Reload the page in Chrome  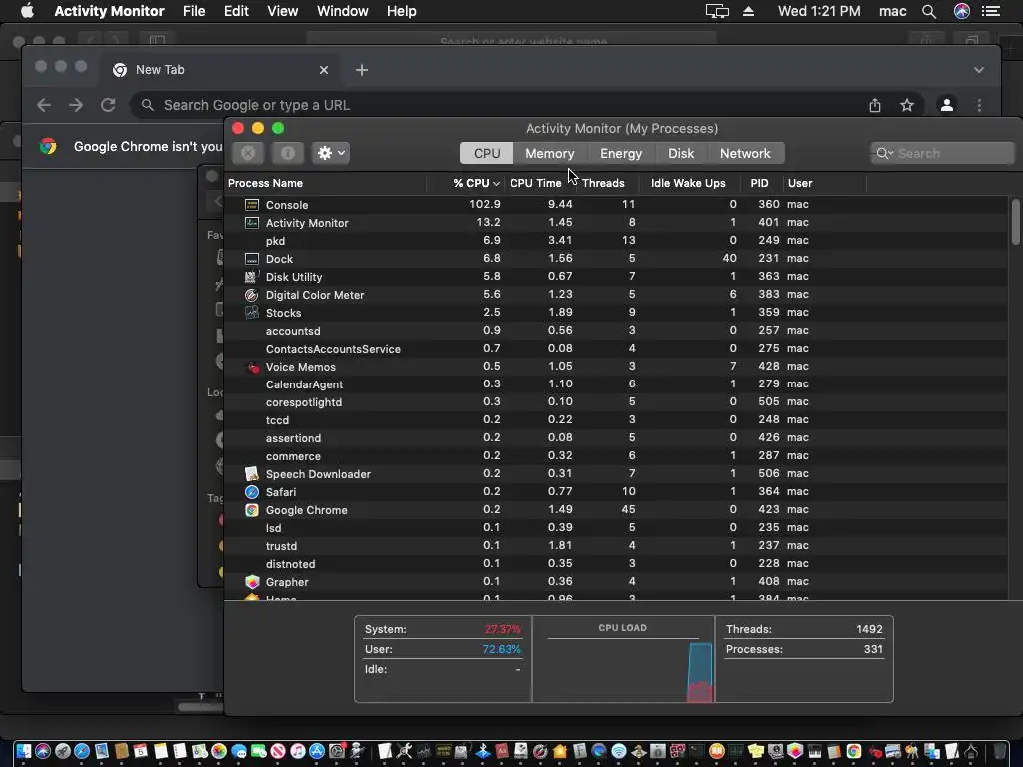point(108,105)
